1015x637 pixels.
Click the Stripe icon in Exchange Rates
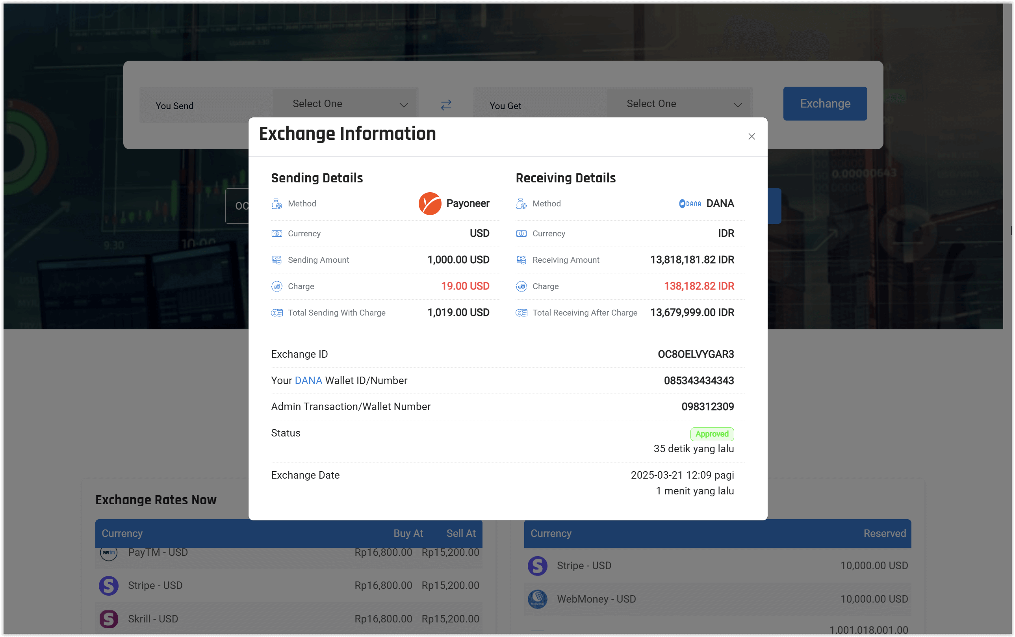click(109, 586)
